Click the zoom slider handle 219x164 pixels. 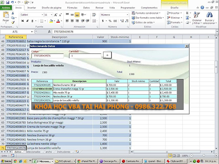pos(204,156)
